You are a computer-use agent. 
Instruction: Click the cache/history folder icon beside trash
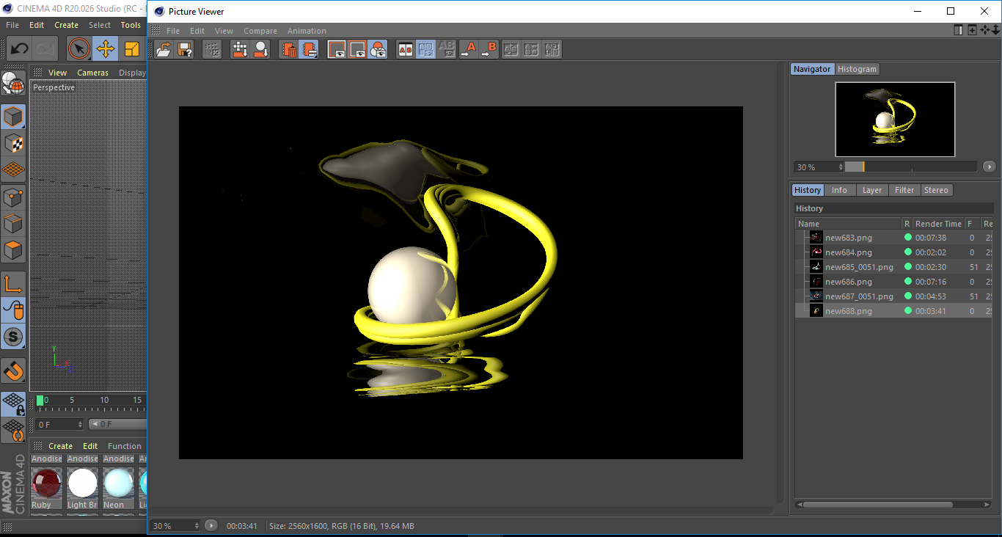coord(310,49)
